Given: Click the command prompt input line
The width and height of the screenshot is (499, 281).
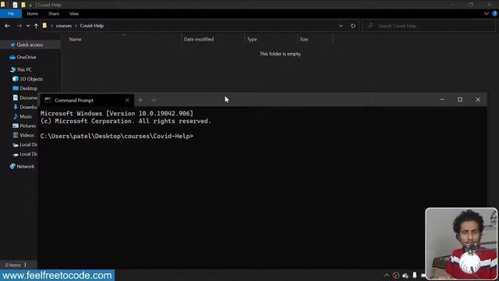Looking at the screenshot, I should pos(117,137).
